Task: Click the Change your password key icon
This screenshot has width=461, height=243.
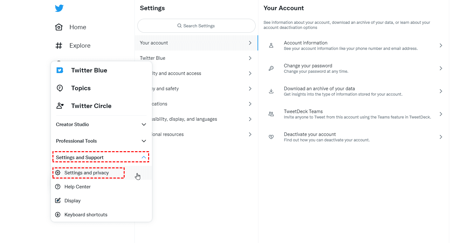Action: pyautogui.click(x=271, y=68)
